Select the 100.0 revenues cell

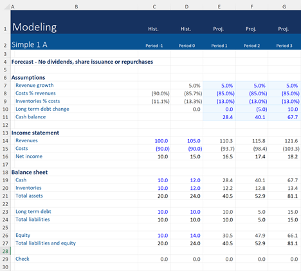pyautogui.click(x=154, y=141)
